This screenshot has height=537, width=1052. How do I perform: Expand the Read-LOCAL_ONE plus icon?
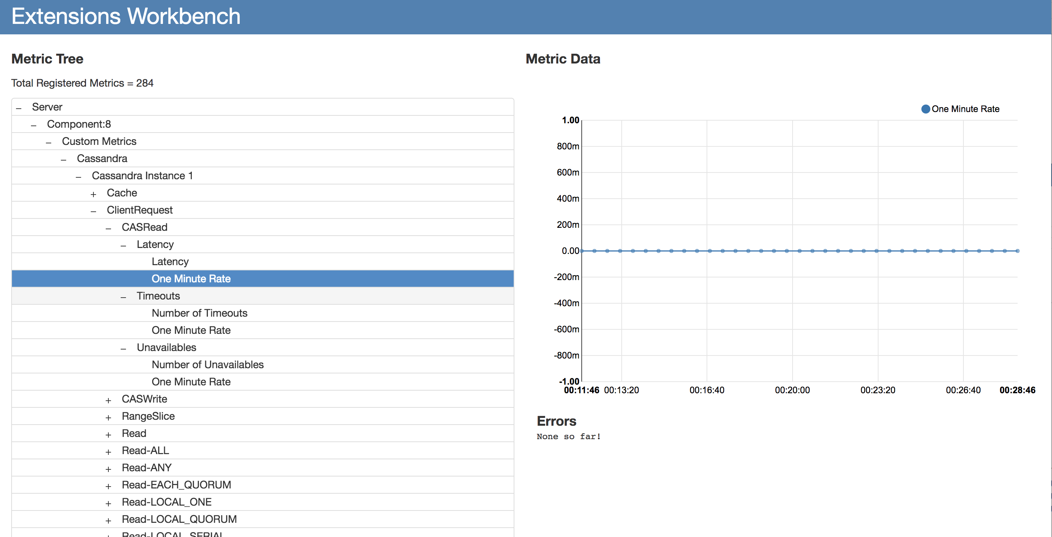click(108, 503)
